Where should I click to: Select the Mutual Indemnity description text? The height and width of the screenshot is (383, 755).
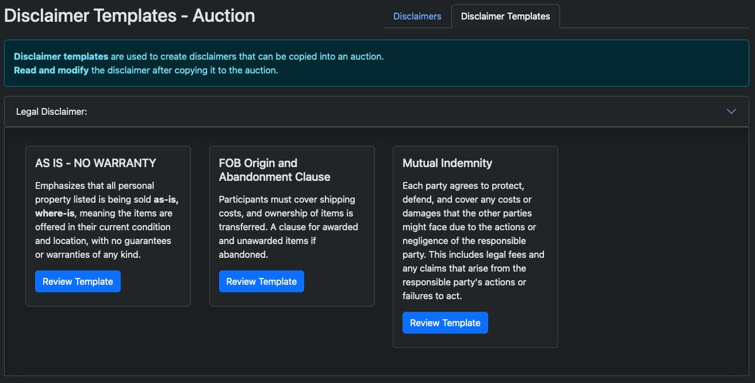(475, 241)
